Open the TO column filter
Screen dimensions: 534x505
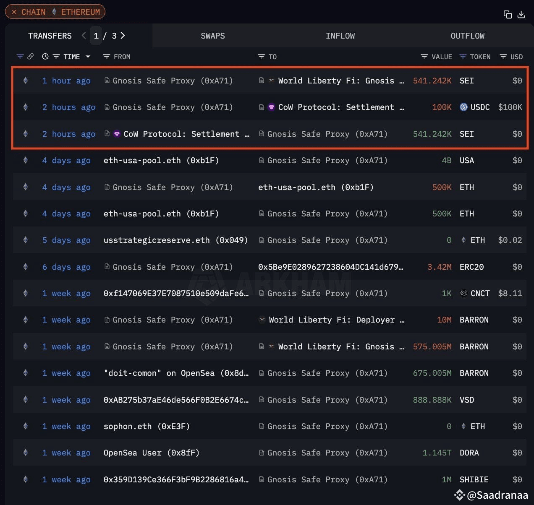pyautogui.click(x=261, y=56)
